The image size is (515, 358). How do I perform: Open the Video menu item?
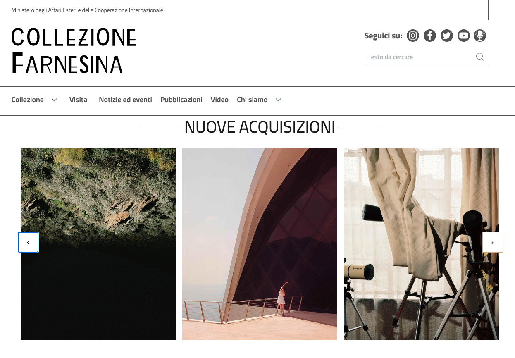click(219, 100)
